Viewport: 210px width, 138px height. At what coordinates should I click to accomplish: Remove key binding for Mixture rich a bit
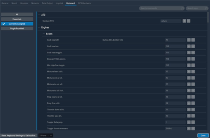[x=193, y=78]
